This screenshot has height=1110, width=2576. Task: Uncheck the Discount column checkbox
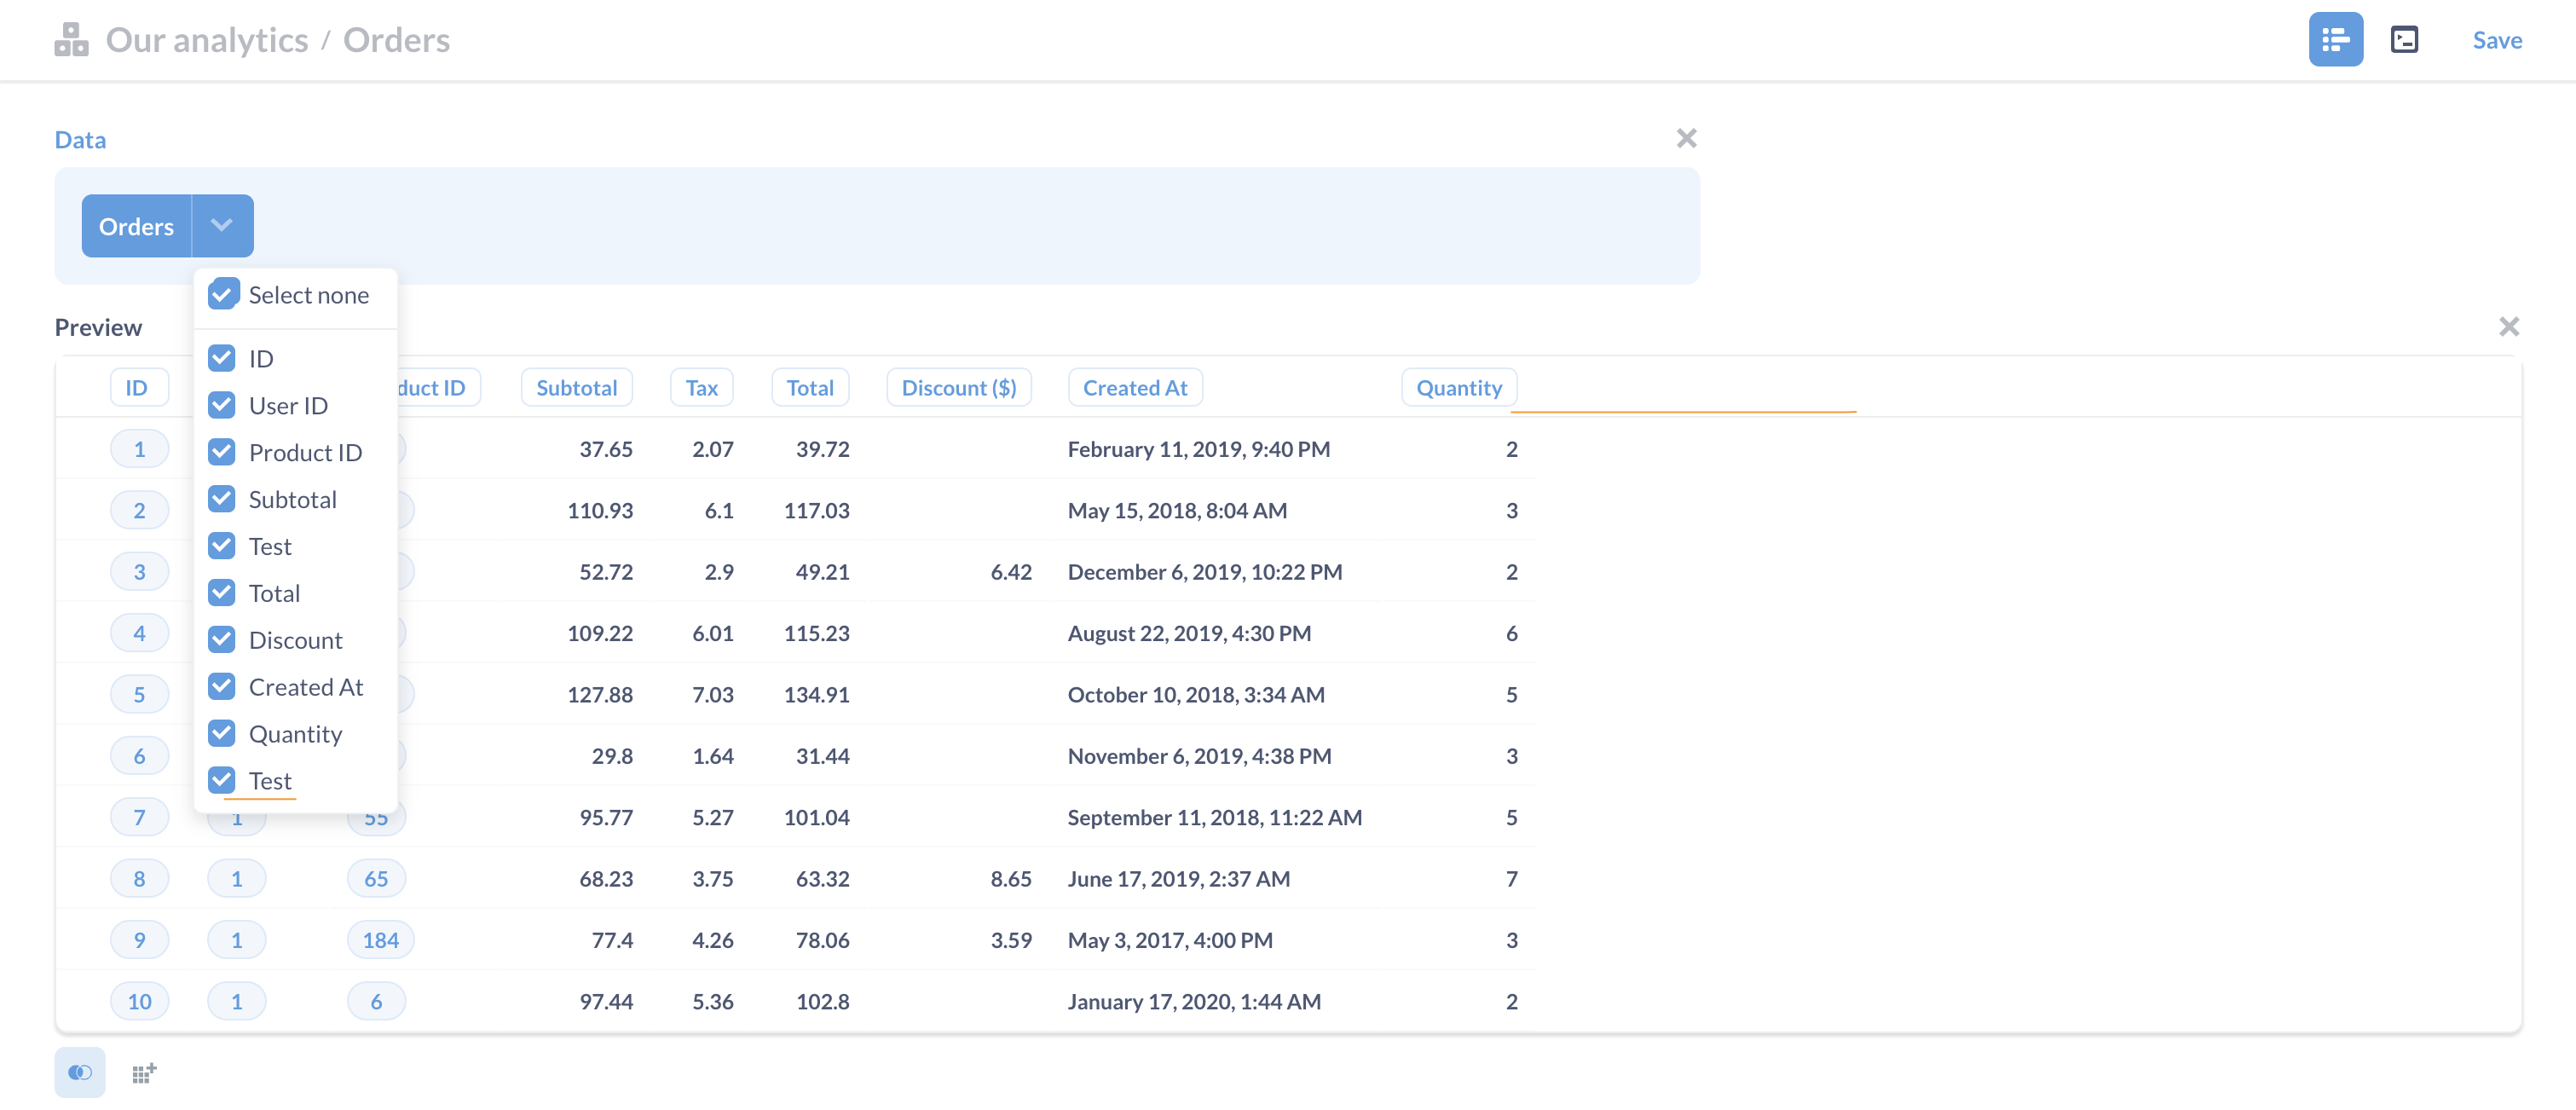tap(222, 640)
